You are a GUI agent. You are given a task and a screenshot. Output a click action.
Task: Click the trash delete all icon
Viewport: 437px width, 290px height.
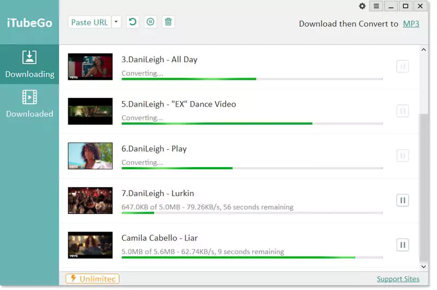[168, 22]
